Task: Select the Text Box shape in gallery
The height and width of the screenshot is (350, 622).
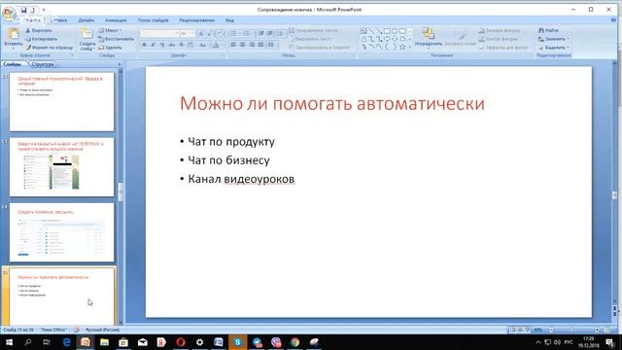Action: pyautogui.click(x=363, y=31)
